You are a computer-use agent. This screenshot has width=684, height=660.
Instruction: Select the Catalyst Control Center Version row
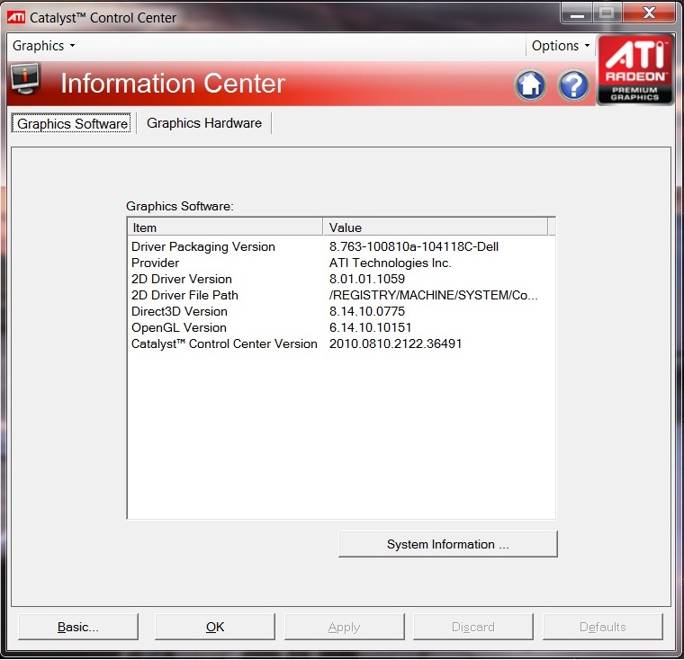341,343
